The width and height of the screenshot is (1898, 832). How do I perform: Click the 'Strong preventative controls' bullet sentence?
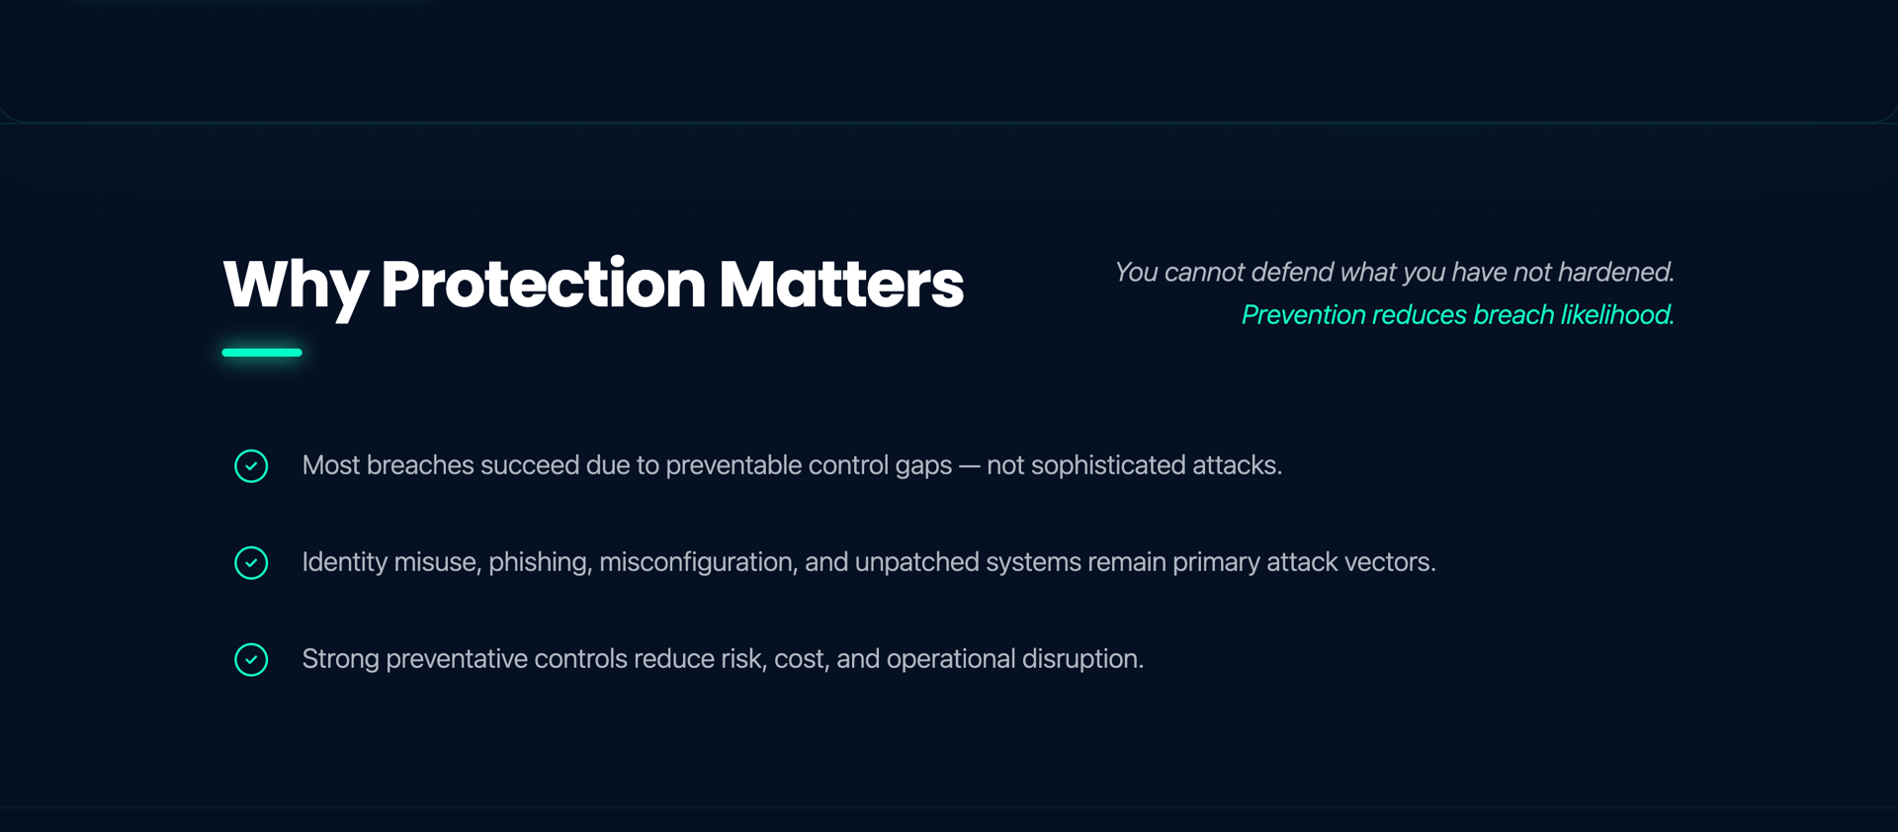pyautogui.click(x=722, y=659)
